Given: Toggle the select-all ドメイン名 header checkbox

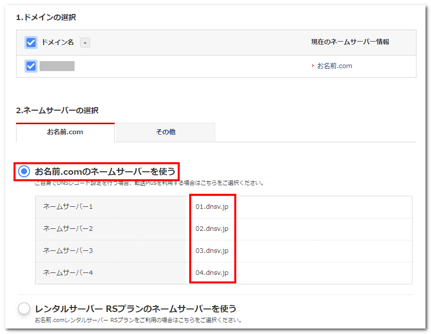Looking at the screenshot, I should click(x=31, y=43).
